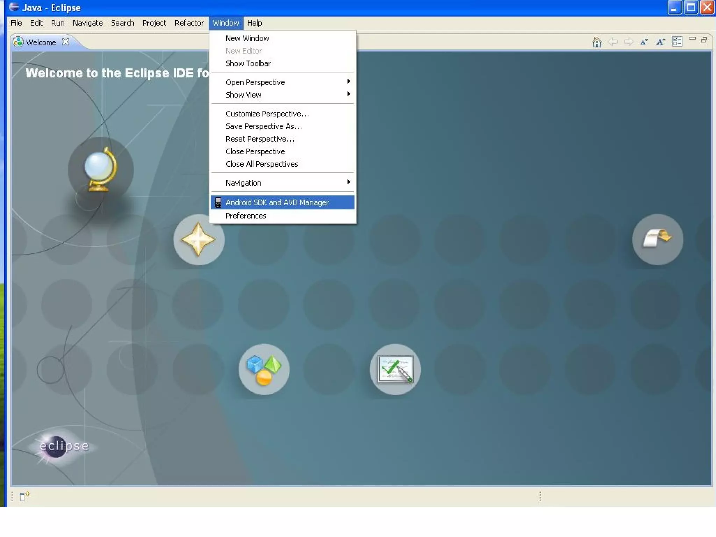716x537 pixels.
Task: Click Customize page icon in Welcome toolbar
Action: click(677, 42)
